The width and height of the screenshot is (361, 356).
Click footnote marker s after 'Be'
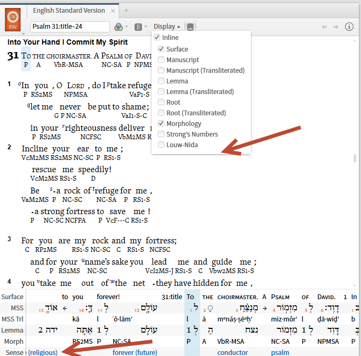pyautogui.click(x=51, y=189)
